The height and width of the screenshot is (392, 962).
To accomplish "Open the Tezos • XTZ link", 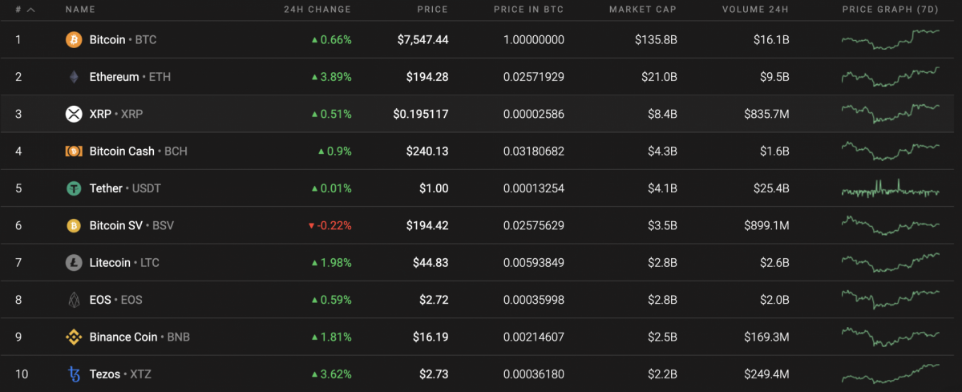I will coord(120,374).
